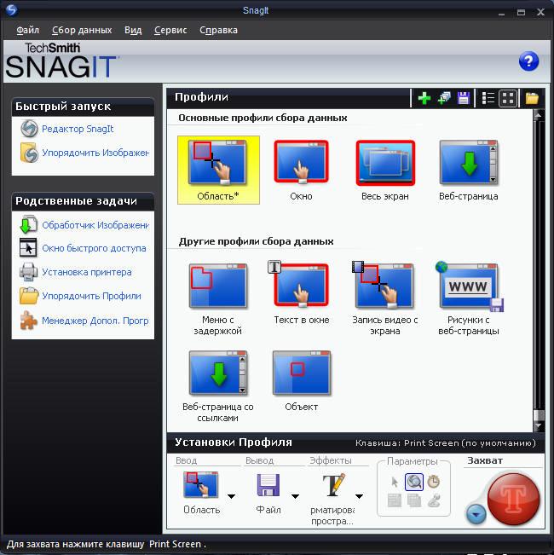This screenshot has height=555, width=554.
Task: Toggle the multiple capture pages option
Action: 414,500
